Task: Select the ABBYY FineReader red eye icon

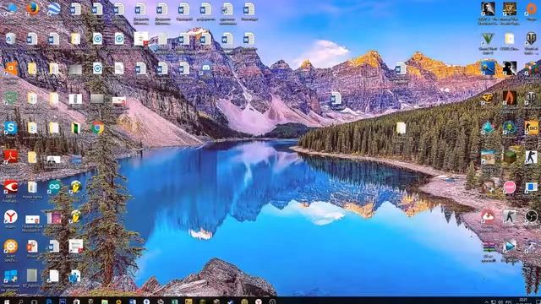Action: [x=11, y=187]
